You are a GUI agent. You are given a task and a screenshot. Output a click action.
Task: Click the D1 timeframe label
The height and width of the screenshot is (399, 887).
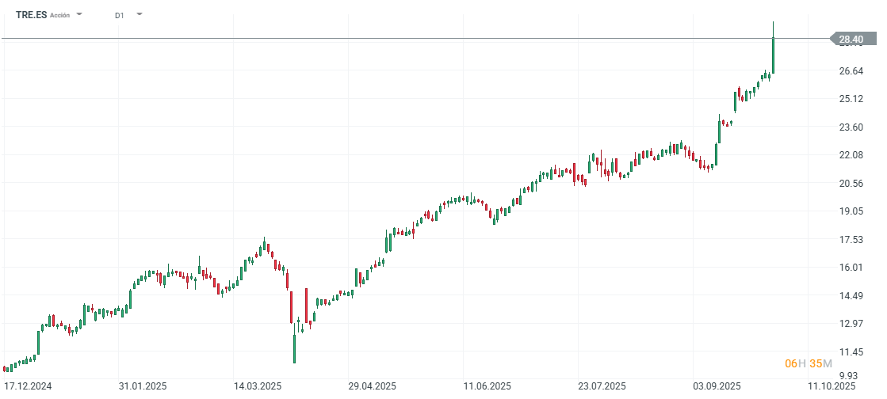click(119, 15)
